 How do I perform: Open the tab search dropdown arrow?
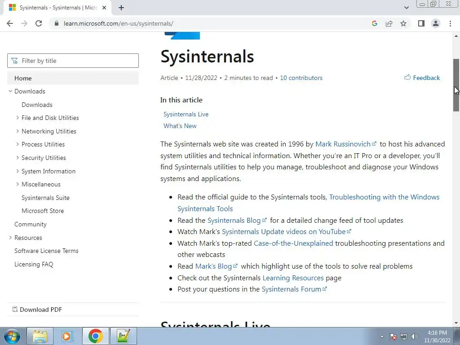coord(406,8)
